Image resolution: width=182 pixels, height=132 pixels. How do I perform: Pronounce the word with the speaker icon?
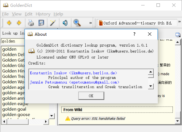click(65, 23)
